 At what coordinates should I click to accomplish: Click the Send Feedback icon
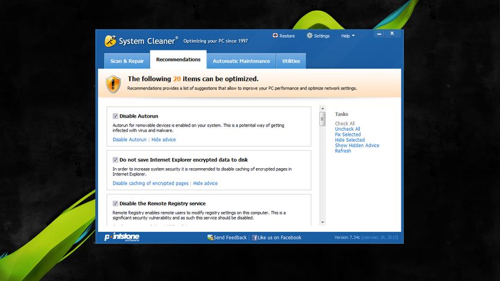tap(210, 237)
